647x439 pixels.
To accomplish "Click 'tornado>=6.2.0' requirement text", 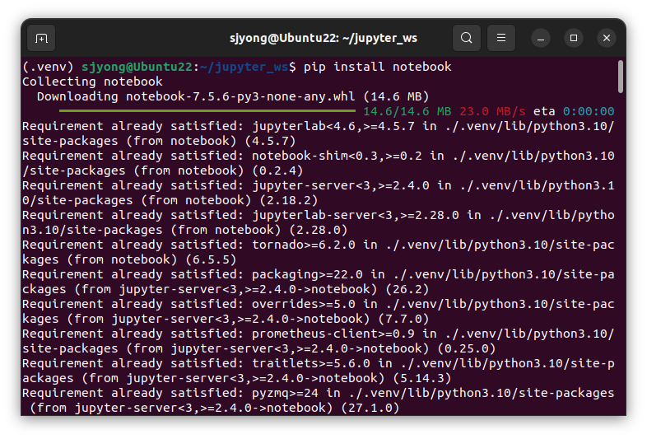I will click(x=304, y=245).
